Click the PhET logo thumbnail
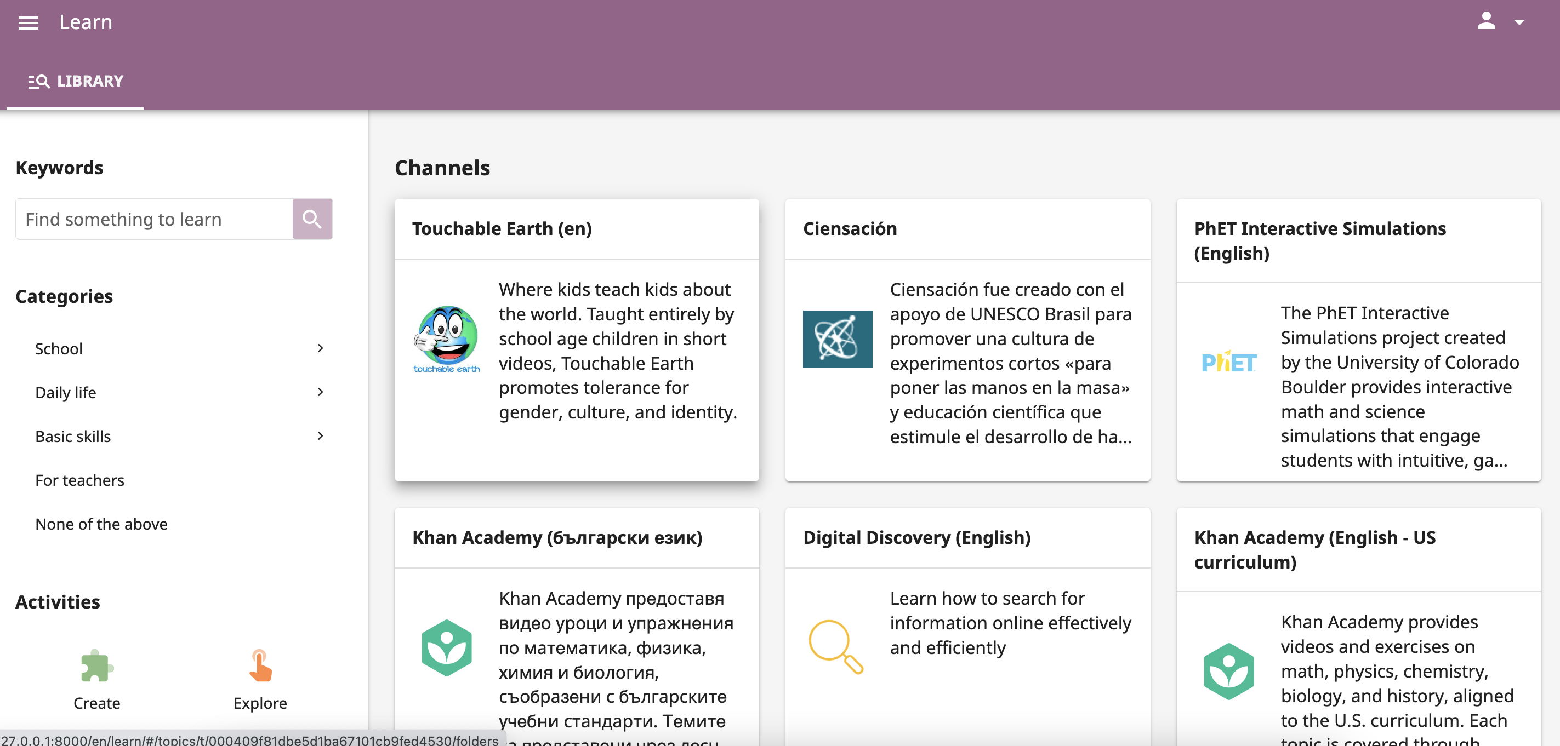This screenshot has width=1560, height=746. click(x=1228, y=362)
